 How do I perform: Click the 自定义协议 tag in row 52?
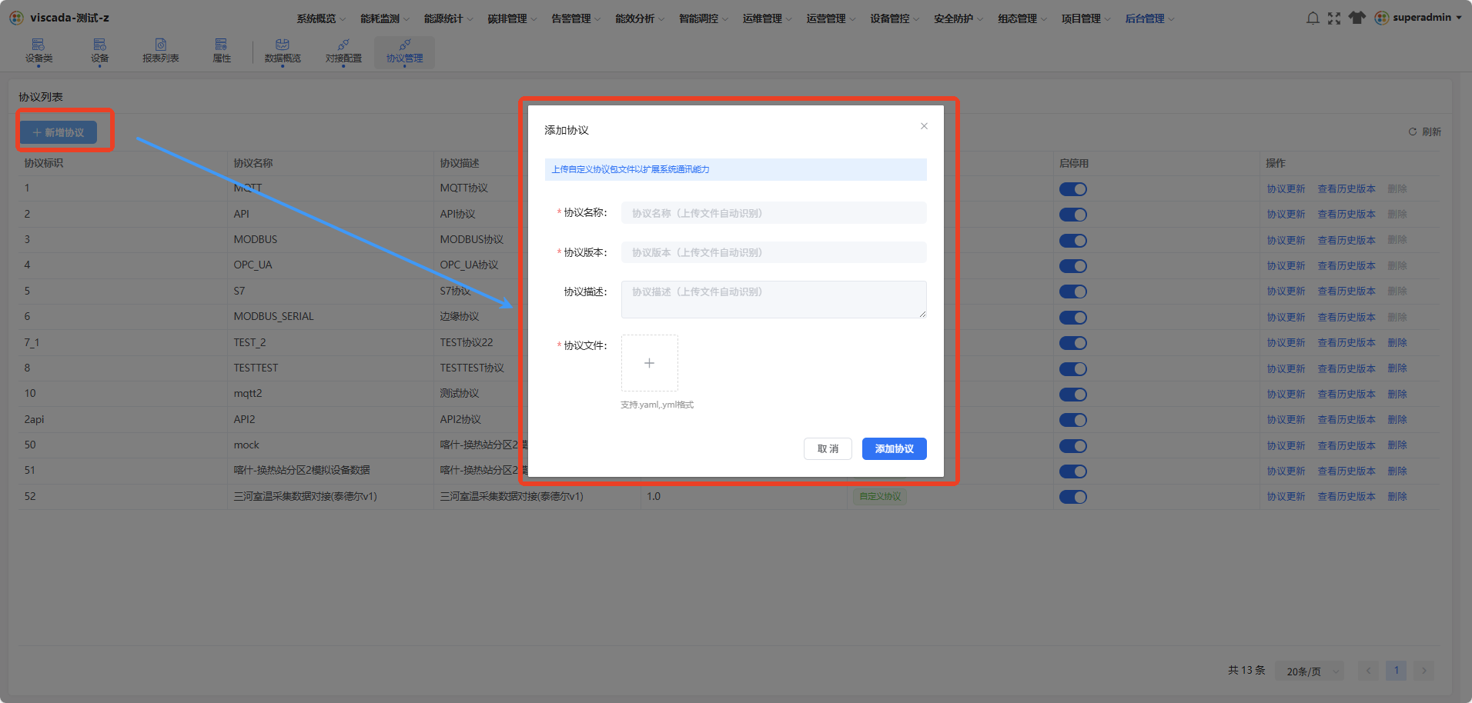[880, 497]
